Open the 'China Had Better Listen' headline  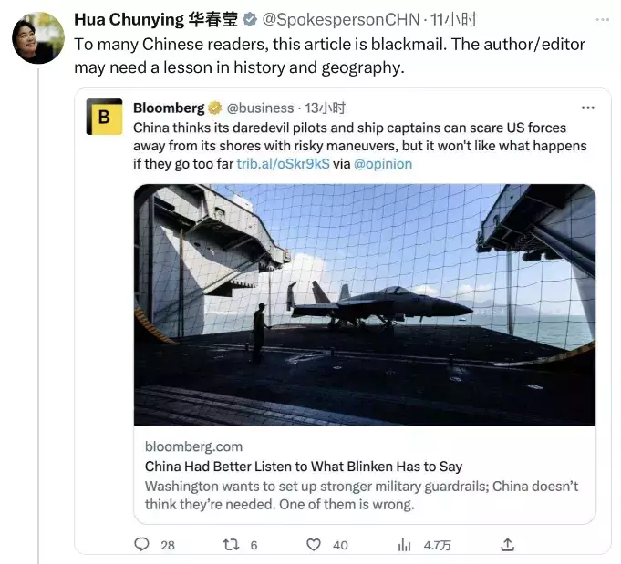pyautogui.click(x=303, y=467)
